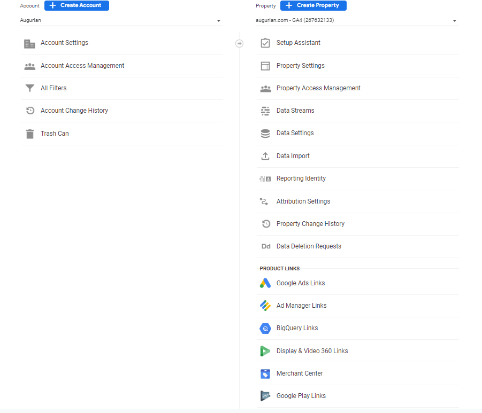Click the Merchant Center tag icon
Screen dimensions: 482x413
click(265, 373)
